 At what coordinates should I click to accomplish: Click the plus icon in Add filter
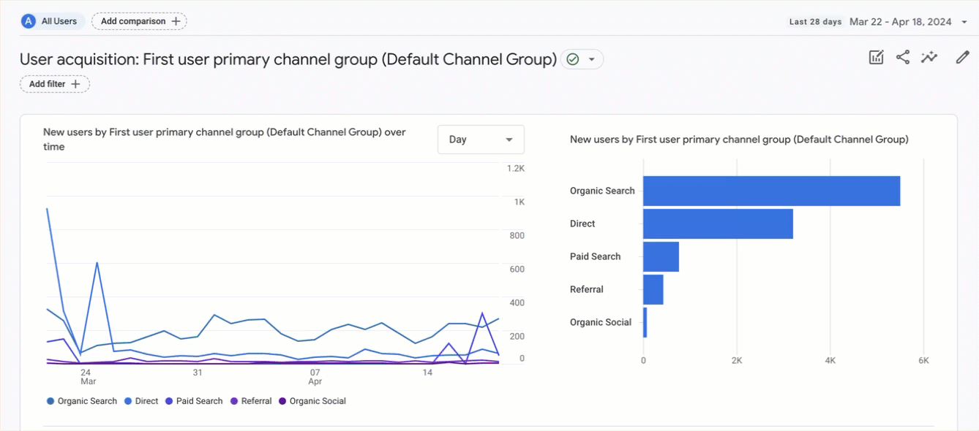click(75, 84)
